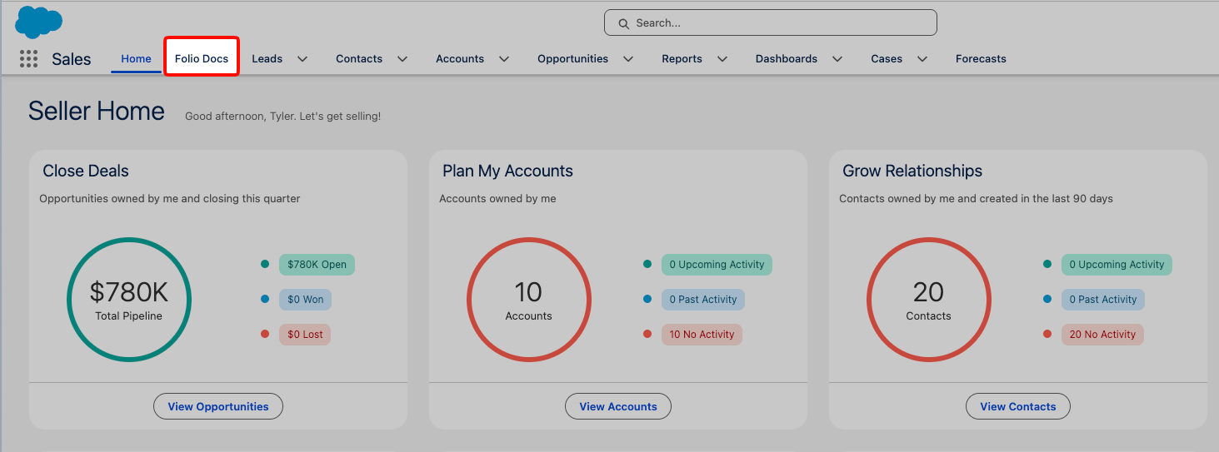The height and width of the screenshot is (452, 1219).
Task: Select the 20 No Activity pill
Action: pyautogui.click(x=1102, y=335)
